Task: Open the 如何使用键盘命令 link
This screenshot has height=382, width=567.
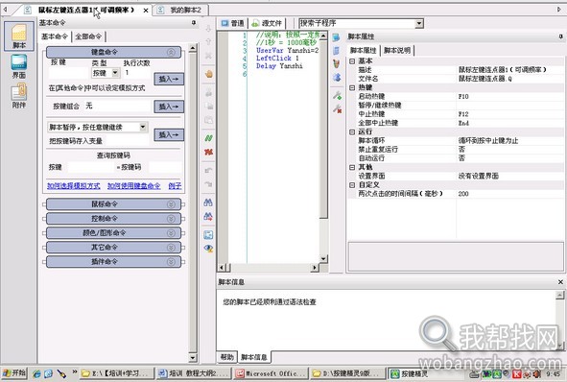Action: (133, 186)
